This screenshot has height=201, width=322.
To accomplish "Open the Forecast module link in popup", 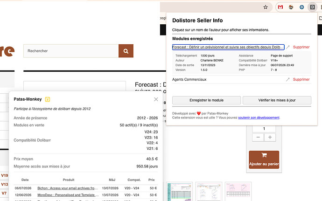I will [228, 47].
